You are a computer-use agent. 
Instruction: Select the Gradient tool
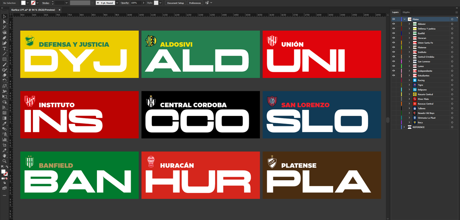tap(5, 118)
